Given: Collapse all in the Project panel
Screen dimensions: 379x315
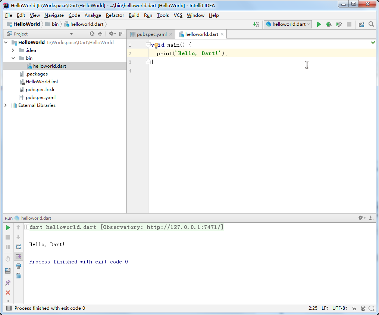Looking at the screenshot, I should coord(100,34).
